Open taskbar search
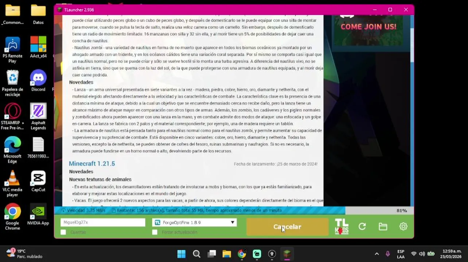Image resolution: width=468 pixels, height=262 pixels. (x=196, y=254)
